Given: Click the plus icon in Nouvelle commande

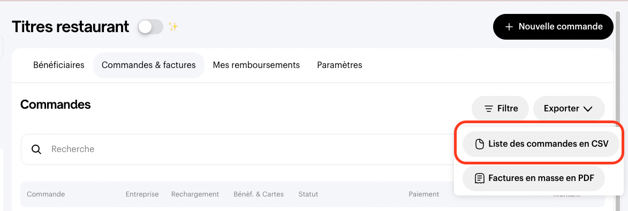Looking at the screenshot, I should point(509,27).
